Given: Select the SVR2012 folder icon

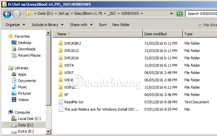Looking at the screenshot, I should 60,51.
